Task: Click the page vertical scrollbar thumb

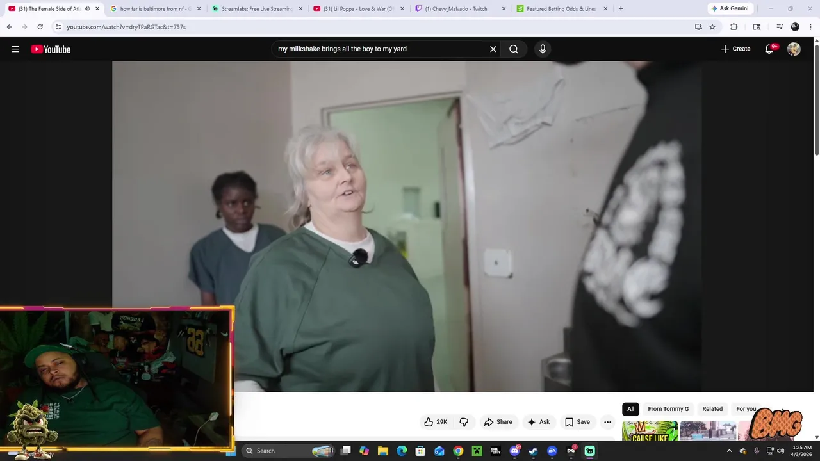Action: pyautogui.click(x=816, y=99)
